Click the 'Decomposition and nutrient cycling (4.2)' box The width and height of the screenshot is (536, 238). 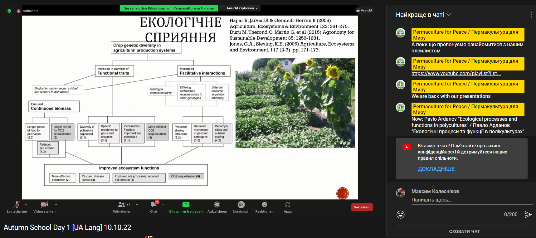222,133
